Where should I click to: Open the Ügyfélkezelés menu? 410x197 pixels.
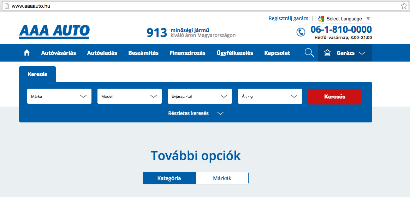click(x=235, y=53)
